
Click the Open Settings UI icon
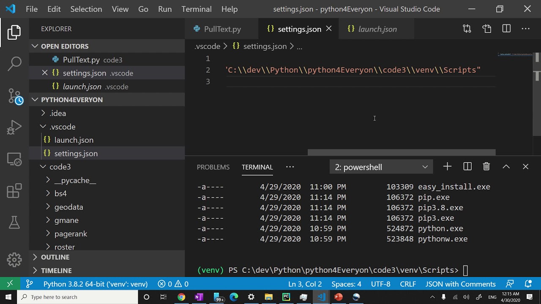coord(487,29)
